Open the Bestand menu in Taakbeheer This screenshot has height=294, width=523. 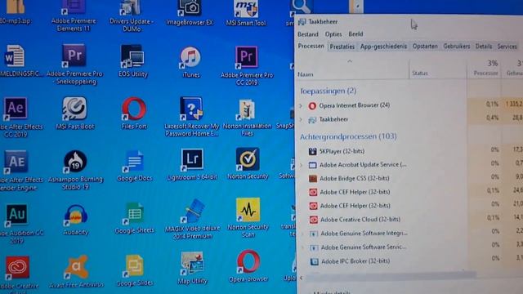(x=307, y=34)
